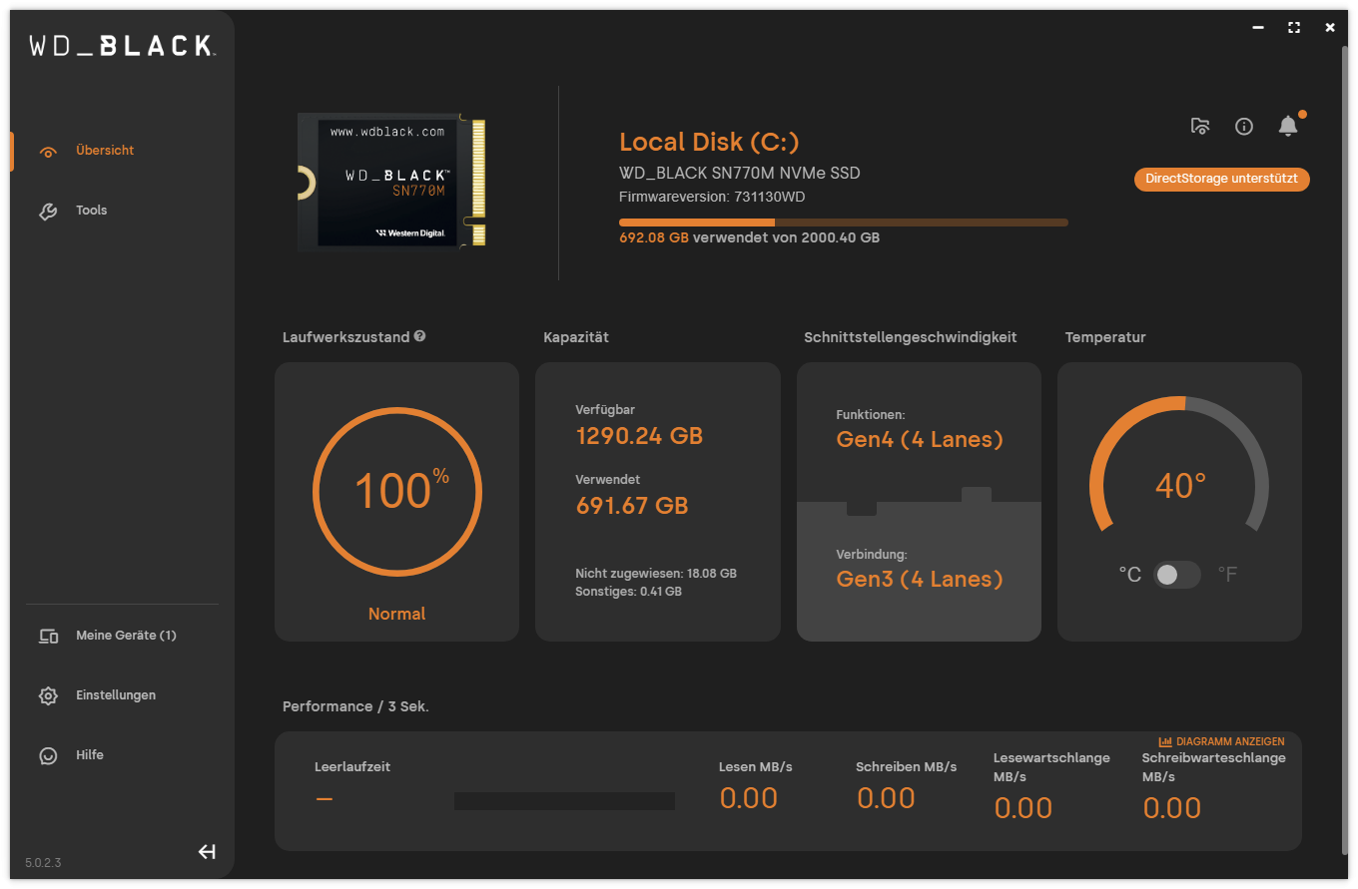The width and height of the screenshot is (1358, 889).
Task: Click the DirectStorage unterstützt badge
Action: [x=1221, y=180]
